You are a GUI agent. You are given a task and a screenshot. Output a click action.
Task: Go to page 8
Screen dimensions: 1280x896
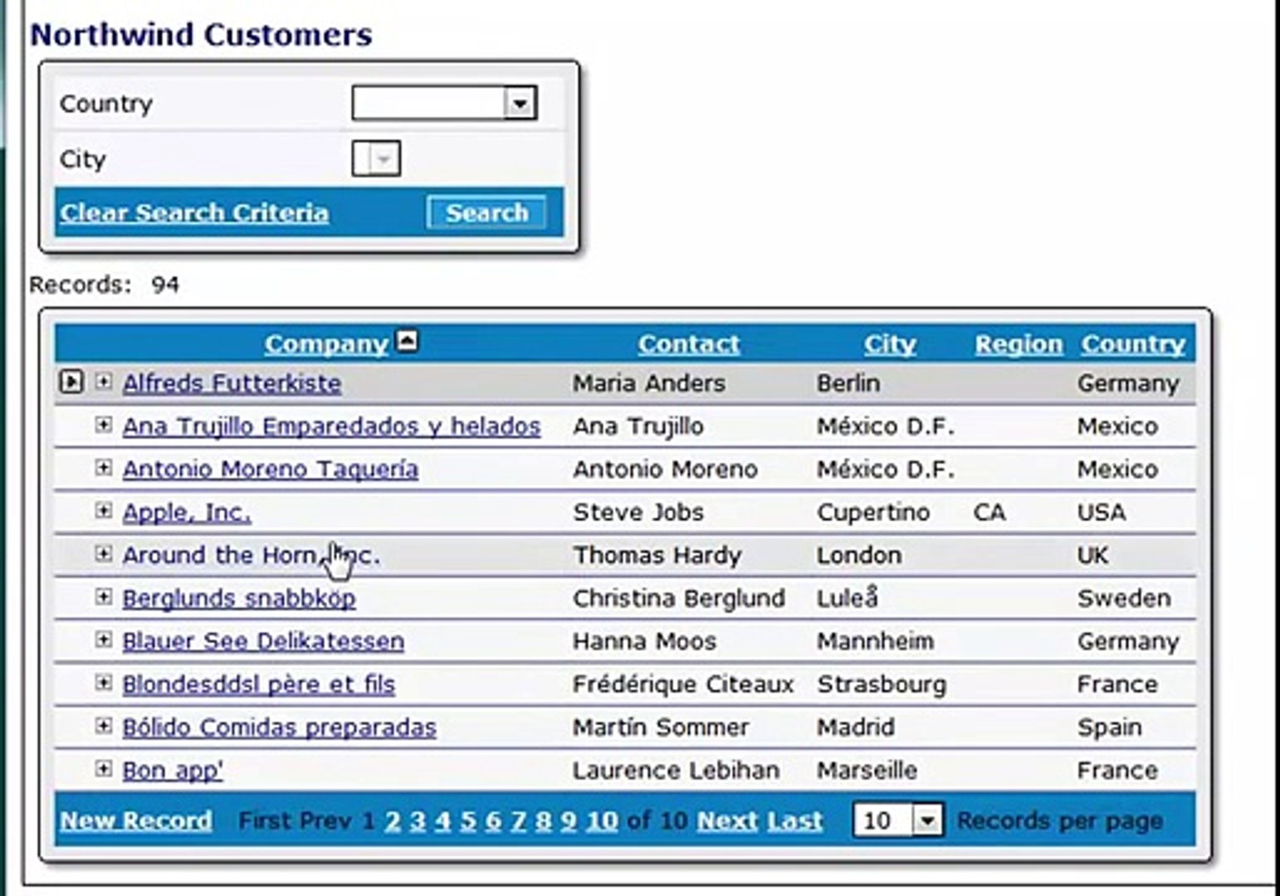pyautogui.click(x=543, y=821)
